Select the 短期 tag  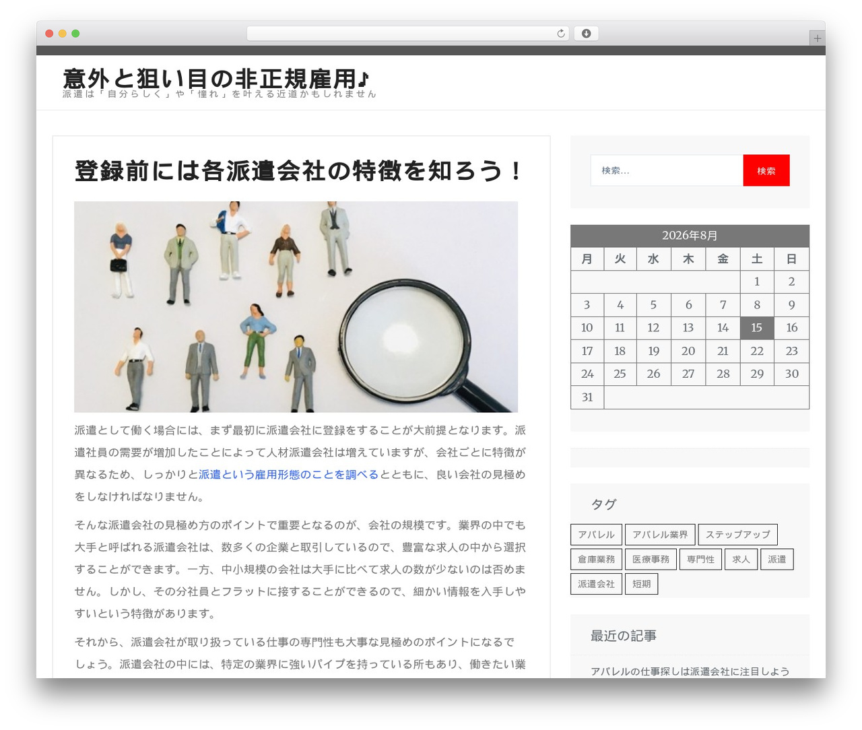tap(641, 584)
